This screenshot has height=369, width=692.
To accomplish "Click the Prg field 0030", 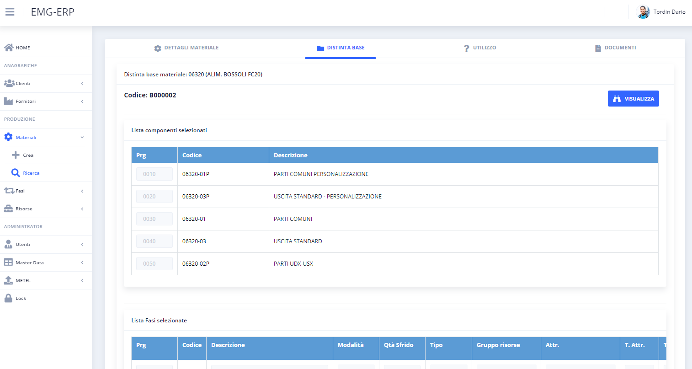I will point(154,219).
